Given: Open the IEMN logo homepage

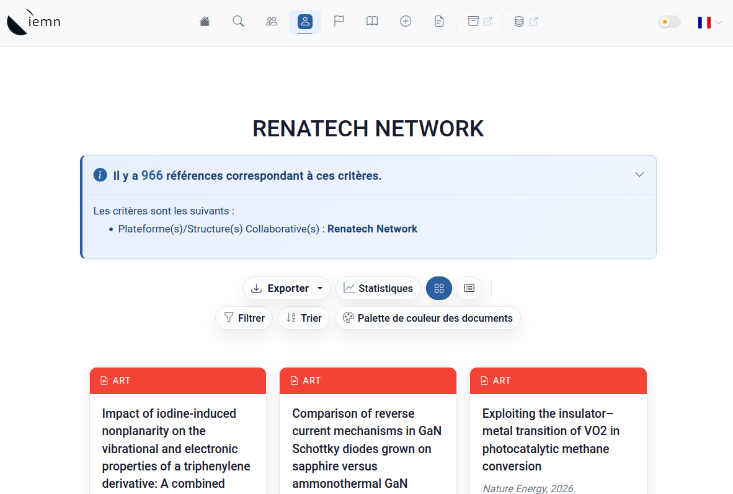Looking at the screenshot, I should click(34, 22).
